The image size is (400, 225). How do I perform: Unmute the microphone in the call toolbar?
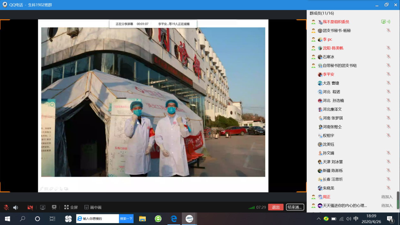tap(6, 207)
